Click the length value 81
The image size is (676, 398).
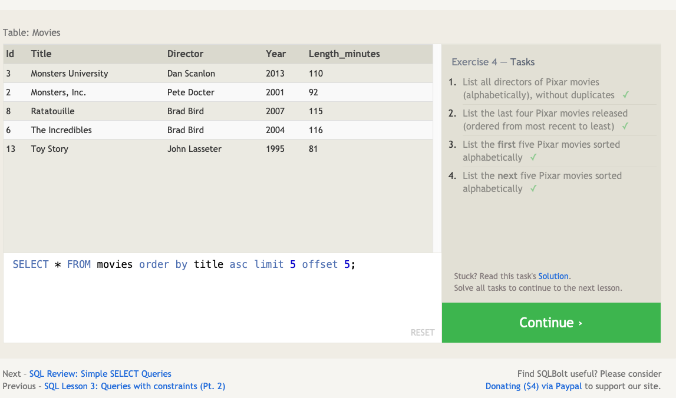coord(313,149)
